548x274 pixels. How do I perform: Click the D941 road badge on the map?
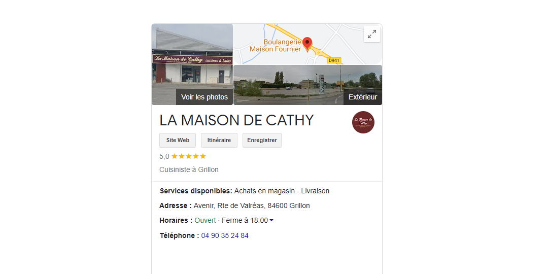(x=334, y=60)
